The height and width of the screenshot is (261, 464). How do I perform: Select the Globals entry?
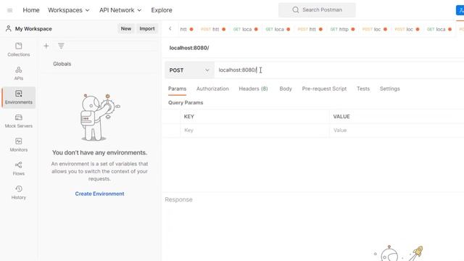point(62,64)
